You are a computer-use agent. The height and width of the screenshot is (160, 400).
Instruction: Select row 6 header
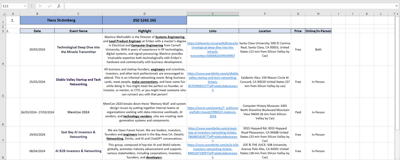click(x=3, y=112)
